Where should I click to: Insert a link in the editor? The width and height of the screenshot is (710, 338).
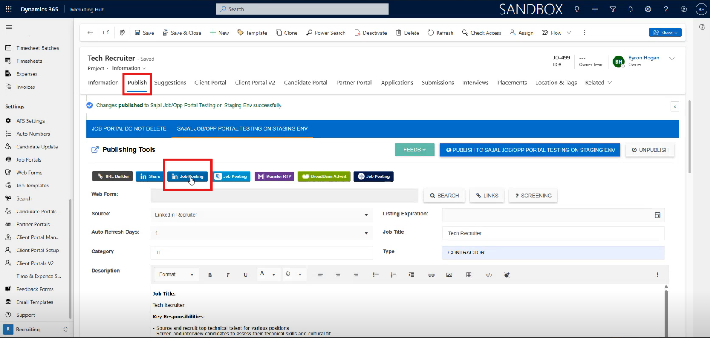click(x=431, y=275)
